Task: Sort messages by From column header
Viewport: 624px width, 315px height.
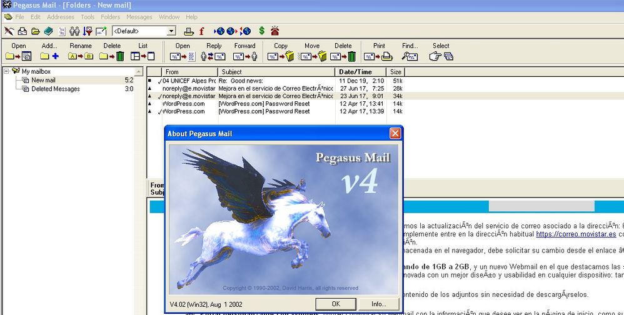Action: click(190, 72)
